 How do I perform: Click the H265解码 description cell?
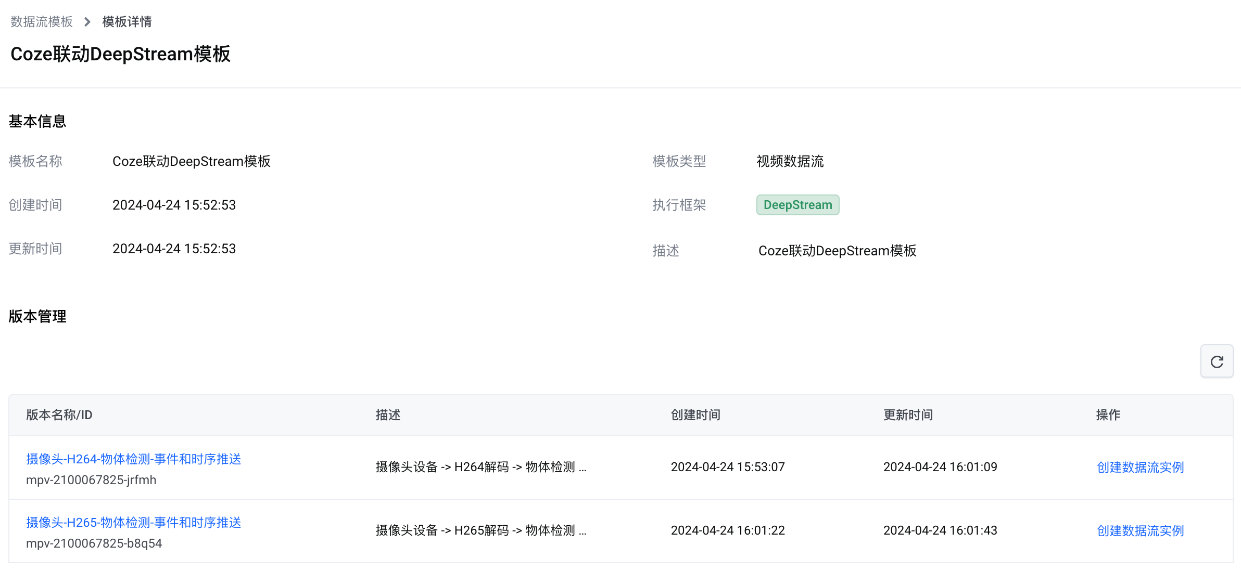tap(481, 530)
